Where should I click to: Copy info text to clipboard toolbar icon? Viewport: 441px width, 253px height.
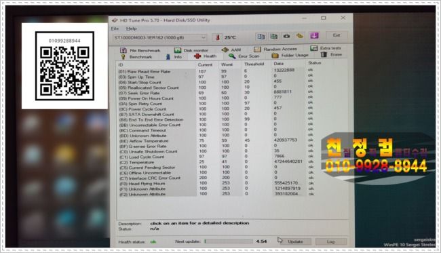tap(261, 37)
